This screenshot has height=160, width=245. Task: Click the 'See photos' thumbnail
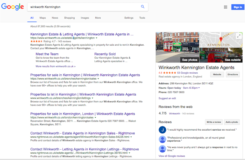pos(178,47)
